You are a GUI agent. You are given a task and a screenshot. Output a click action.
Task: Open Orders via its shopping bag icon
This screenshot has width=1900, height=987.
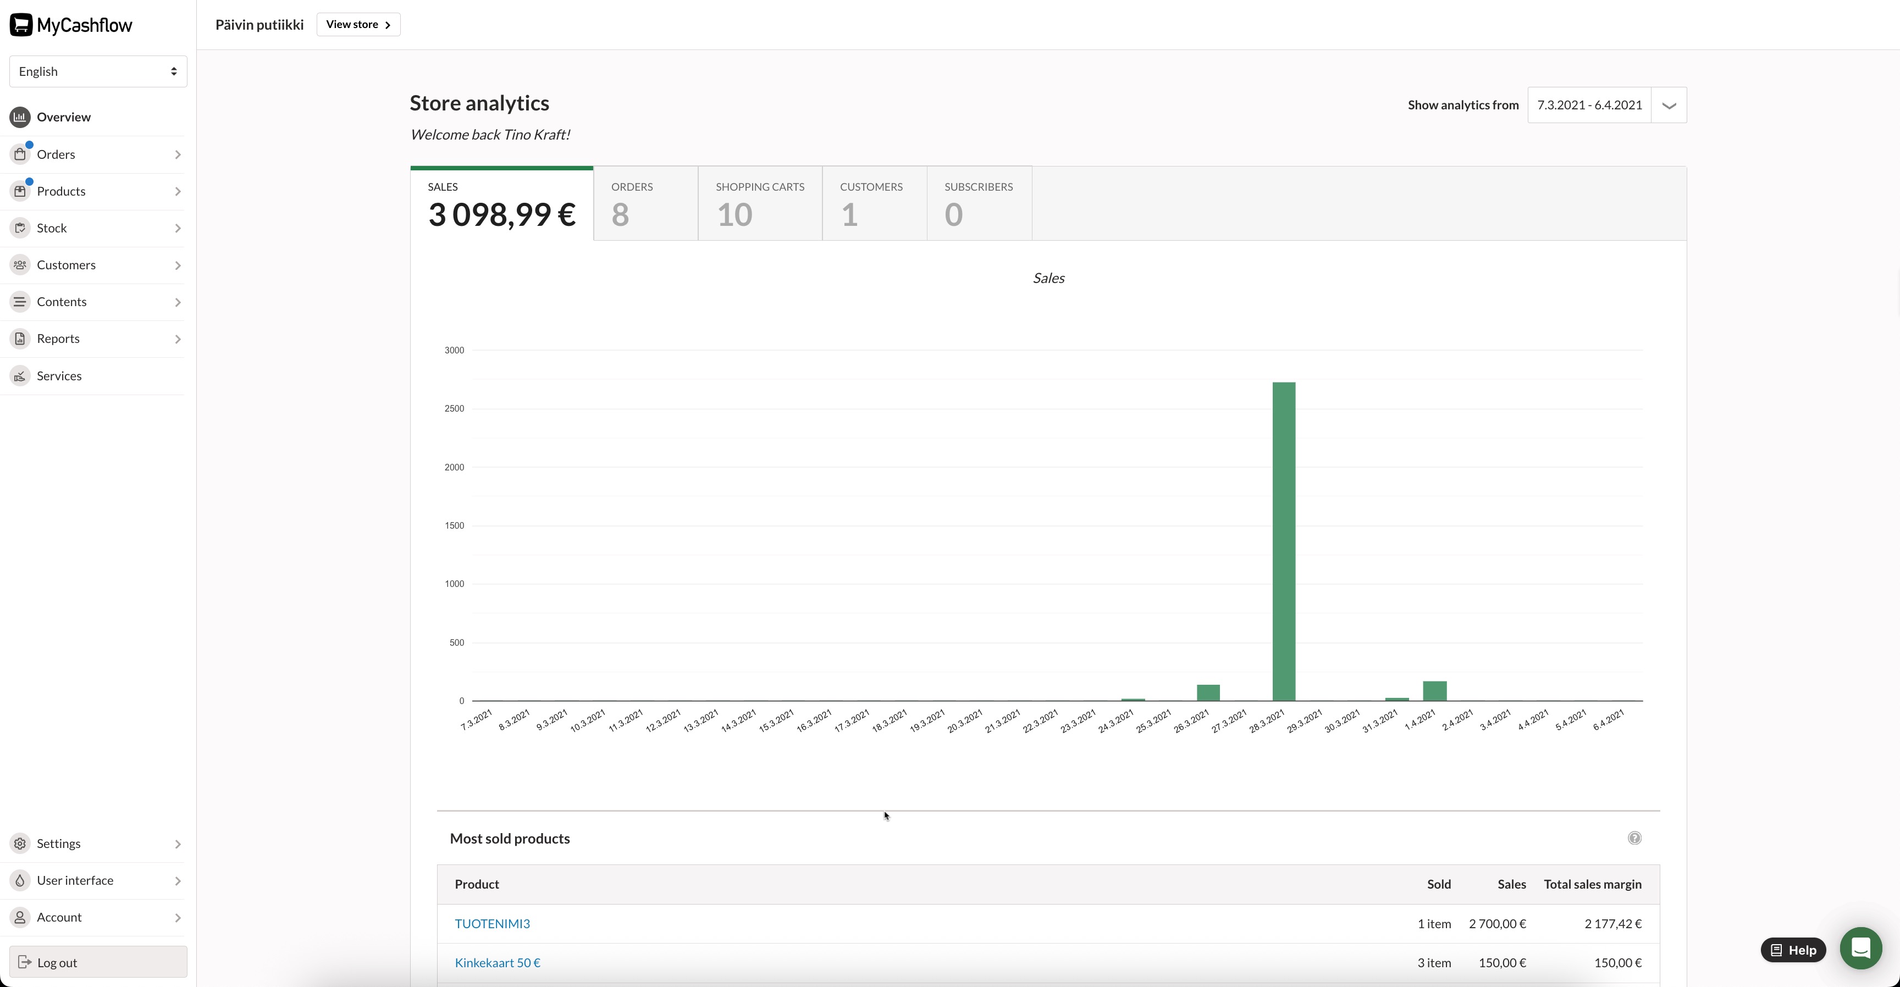(20, 154)
